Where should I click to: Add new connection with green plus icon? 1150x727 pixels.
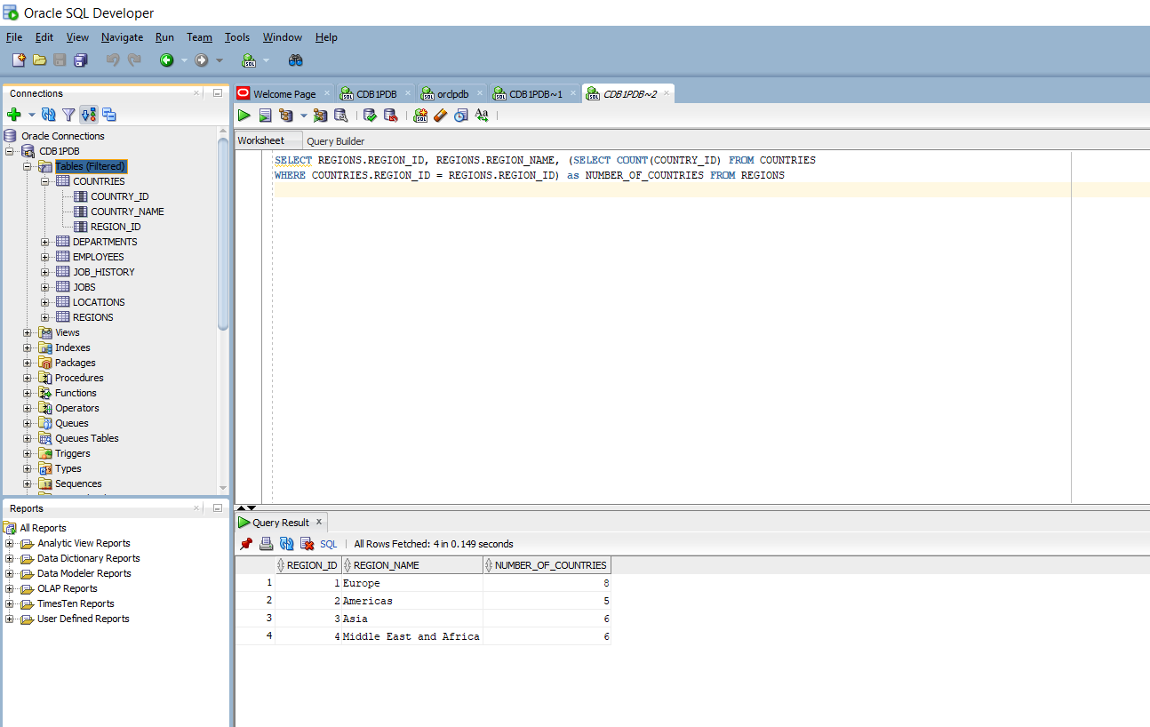(x=14, y=115)
